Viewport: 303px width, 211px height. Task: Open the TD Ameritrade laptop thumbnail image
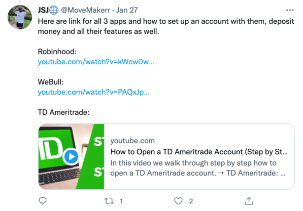(x=71, y=157)
